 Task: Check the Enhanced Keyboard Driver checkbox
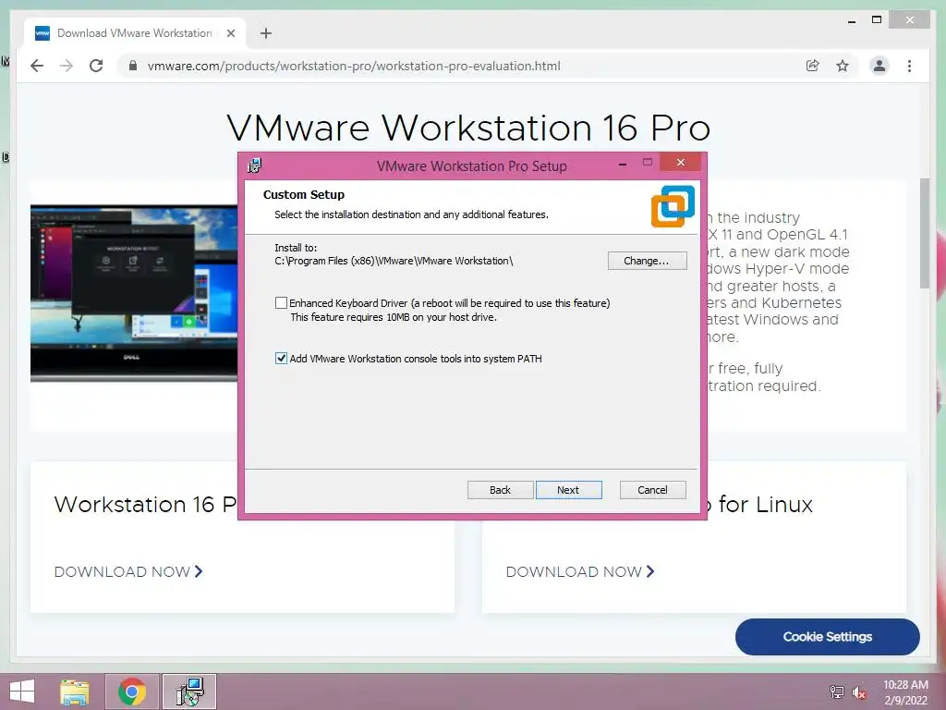pyautogui.click(x=281, y=303)
